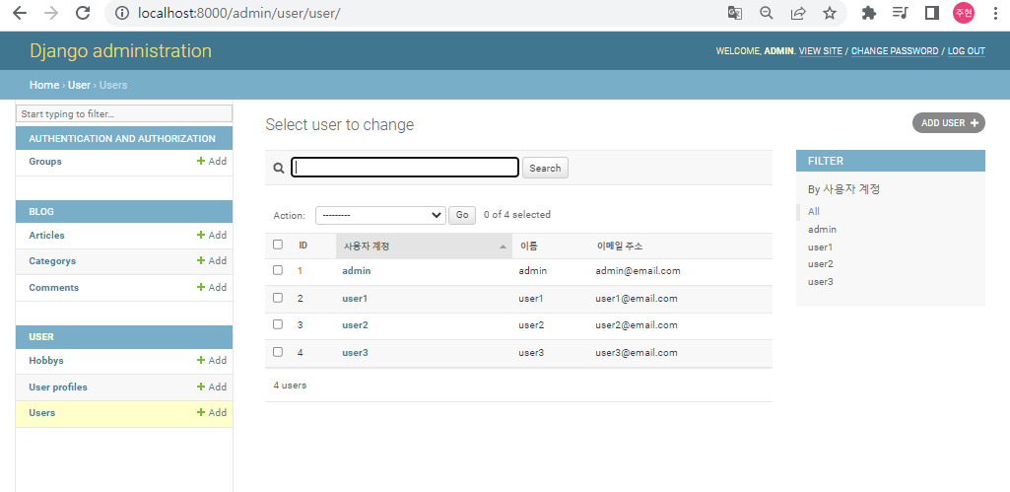Click the Search button
Screen dimensions: 1010x492
pyautogui.click(x=545, y=168)
